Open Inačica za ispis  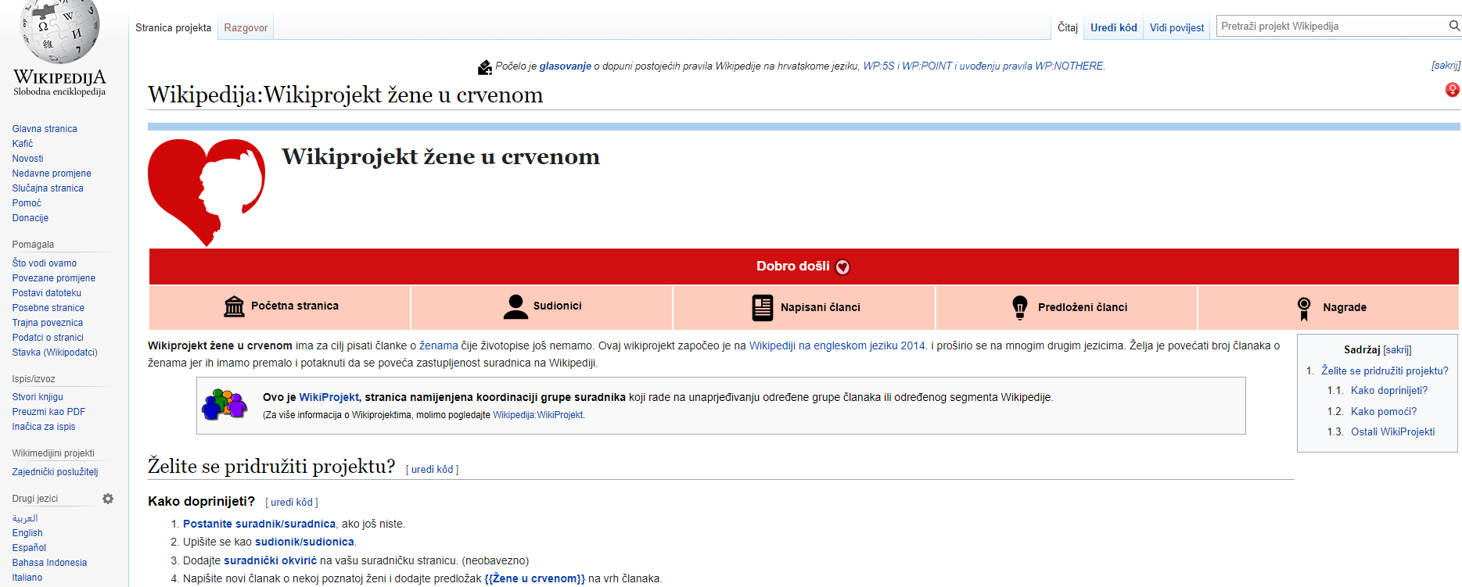click(44, 427)
